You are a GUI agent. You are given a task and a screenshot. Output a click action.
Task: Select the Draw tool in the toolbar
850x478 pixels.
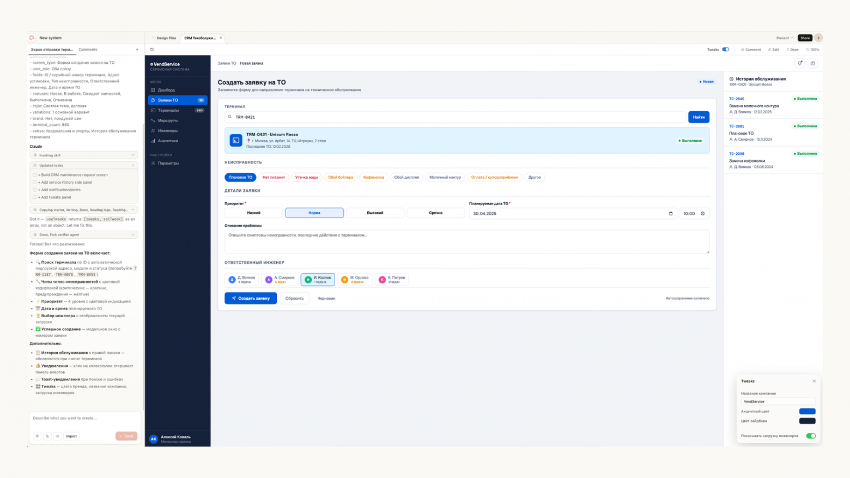[x=792, y=50]
